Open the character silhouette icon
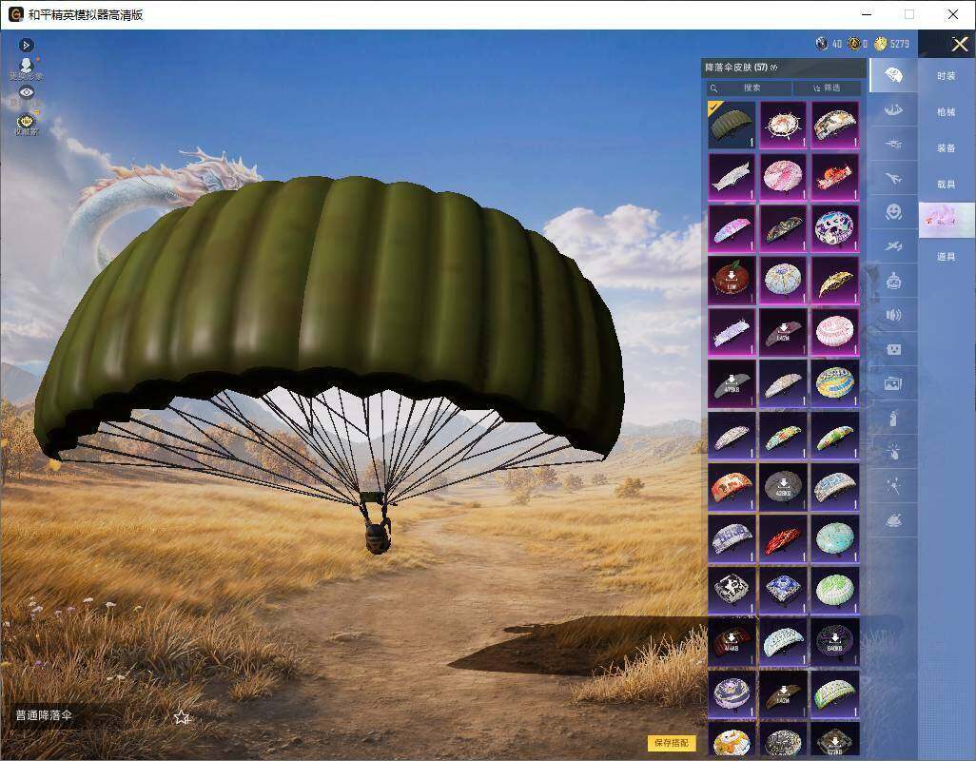This screenshot has height=761, width=976. pyautogui.click(x=26, y=67)
